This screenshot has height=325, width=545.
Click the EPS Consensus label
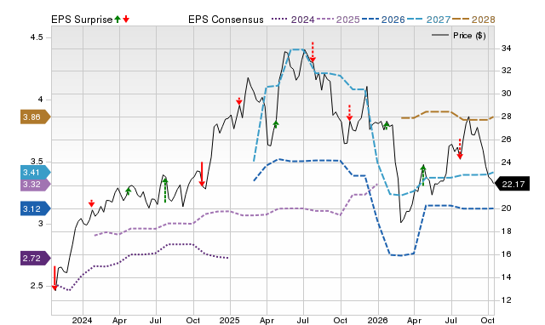pyautogui.click(x=226, y=20)
